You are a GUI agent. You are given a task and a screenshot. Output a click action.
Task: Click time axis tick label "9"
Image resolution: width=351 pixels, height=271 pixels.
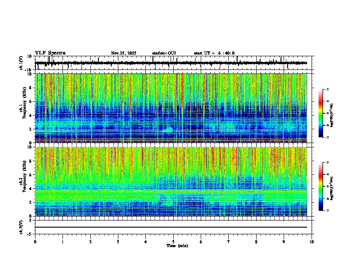pos(284,242)
